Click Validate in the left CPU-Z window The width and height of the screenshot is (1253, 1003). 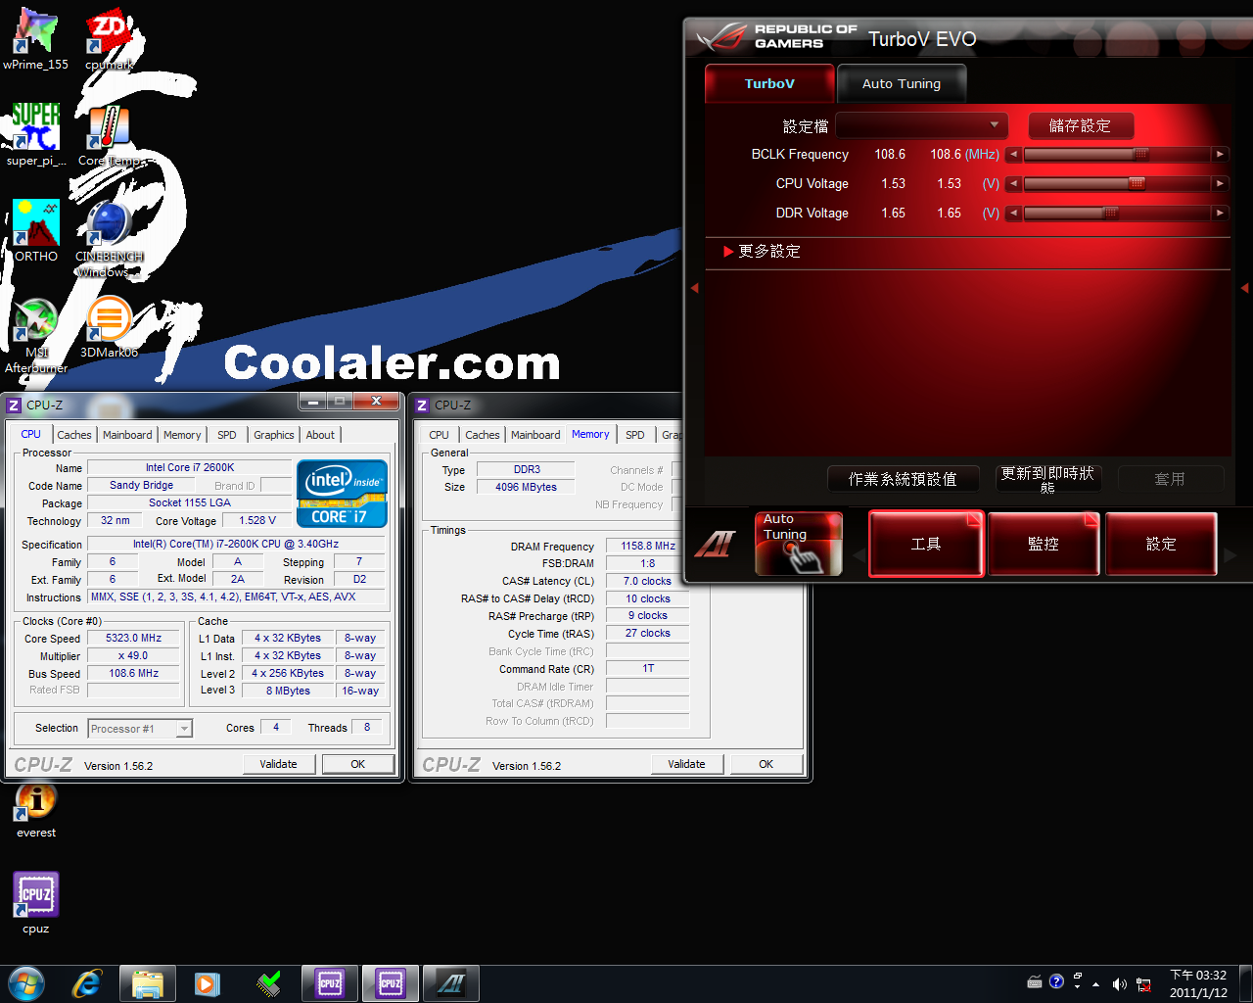pos(278,764)
